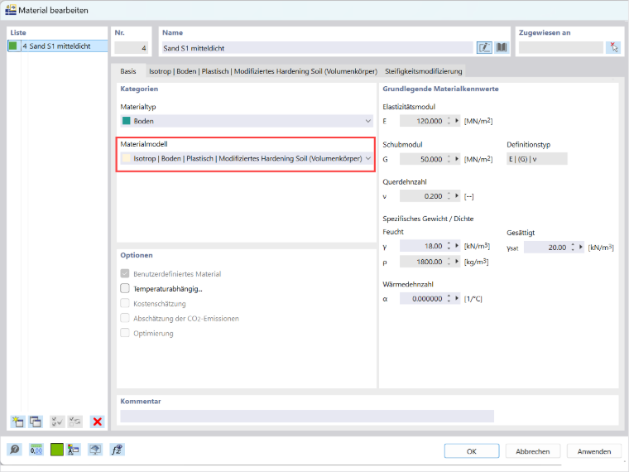Open the help search icon at bottom left
The width and height of the screenshot is (629, 472).
click(x=15, y=450)
